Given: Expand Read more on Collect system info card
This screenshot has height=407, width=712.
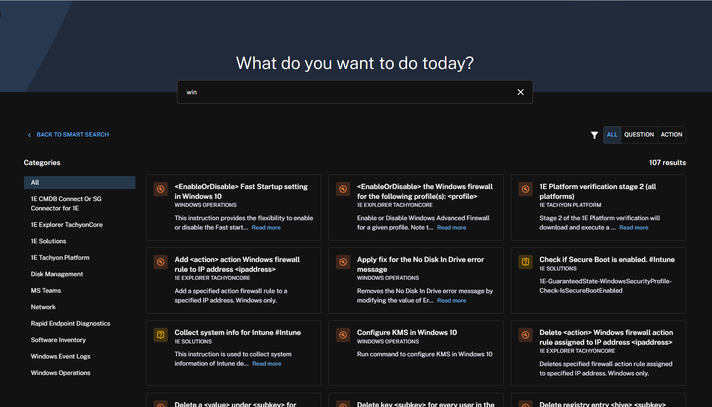Looking at the screenshot, I should 267,364.
